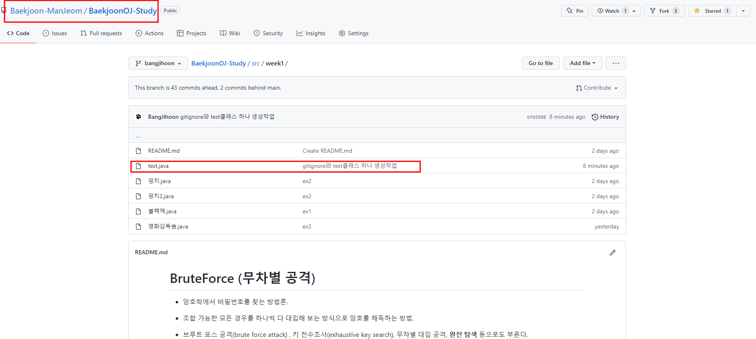The height and width of the screenshot is (339, 756).
Task: Open README.md file
Action: [x=164, y=151]
